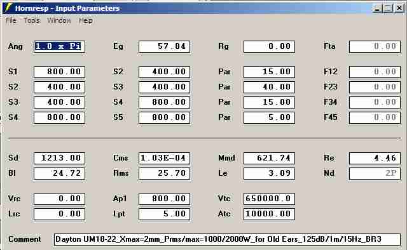Click the Vrc input field
The height and width of the screenshot is (250, 407).
tap(59, 199)
